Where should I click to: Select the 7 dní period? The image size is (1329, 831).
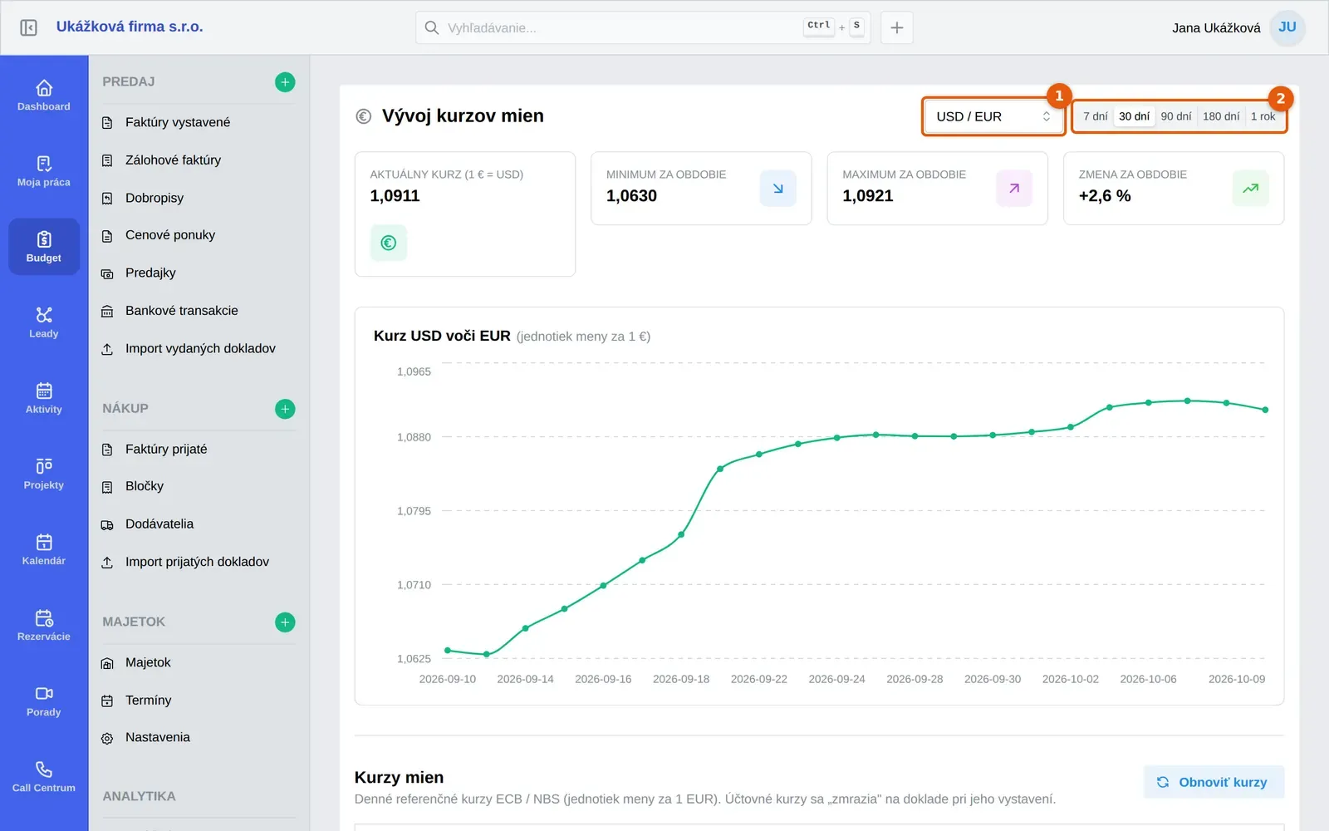(x=1095, y=116)
